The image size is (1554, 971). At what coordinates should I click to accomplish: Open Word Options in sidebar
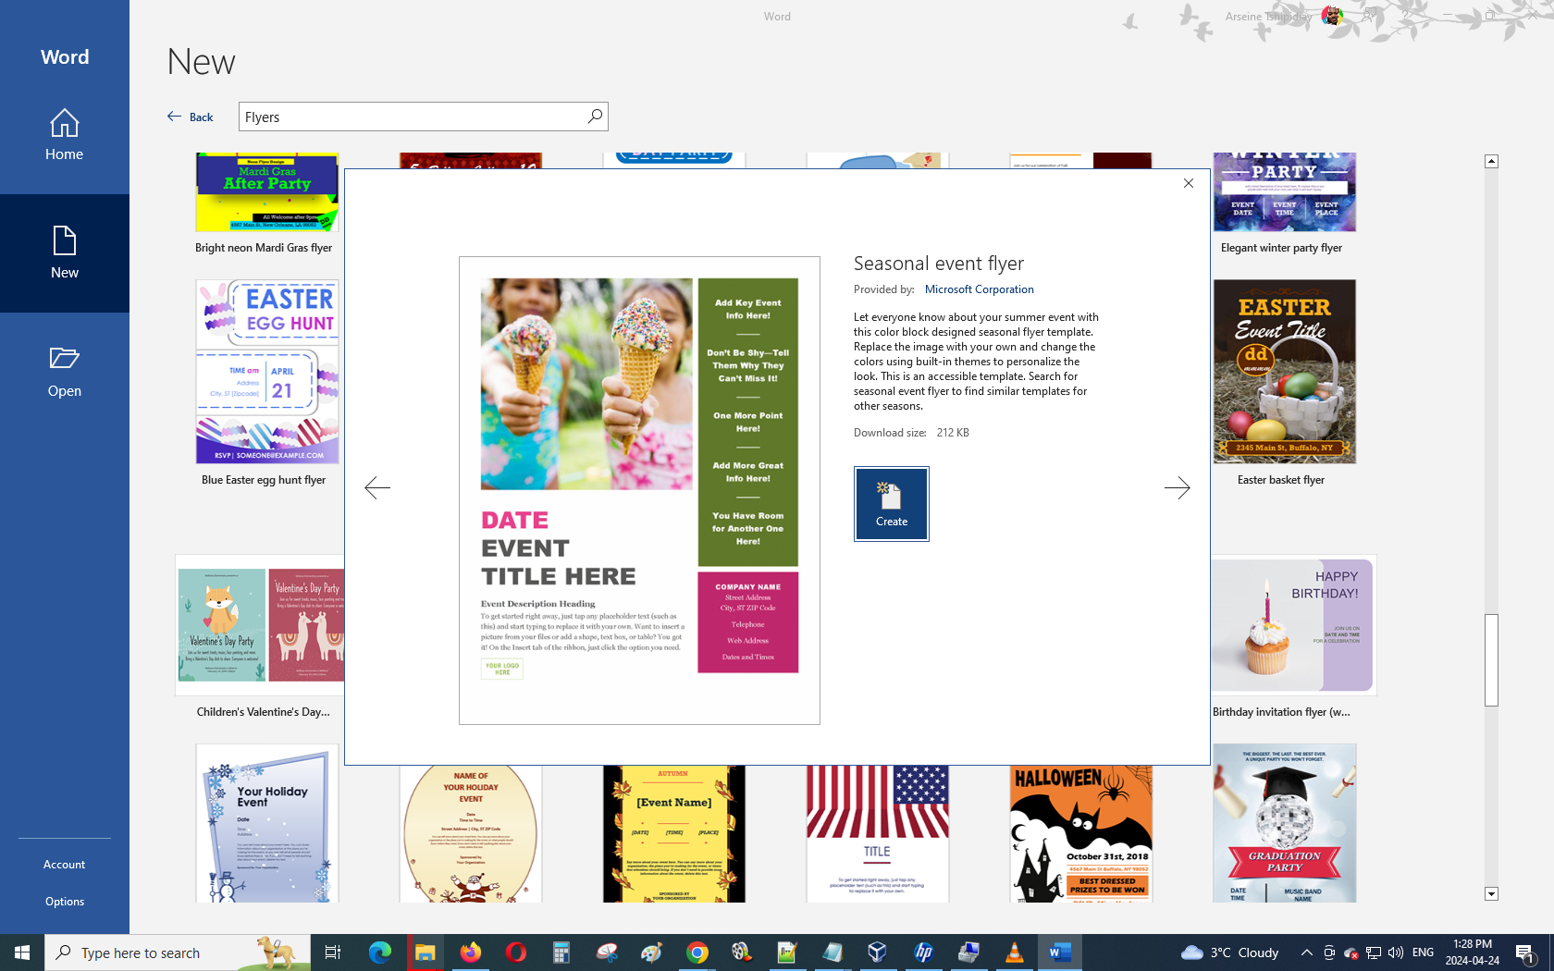(64, 902)
